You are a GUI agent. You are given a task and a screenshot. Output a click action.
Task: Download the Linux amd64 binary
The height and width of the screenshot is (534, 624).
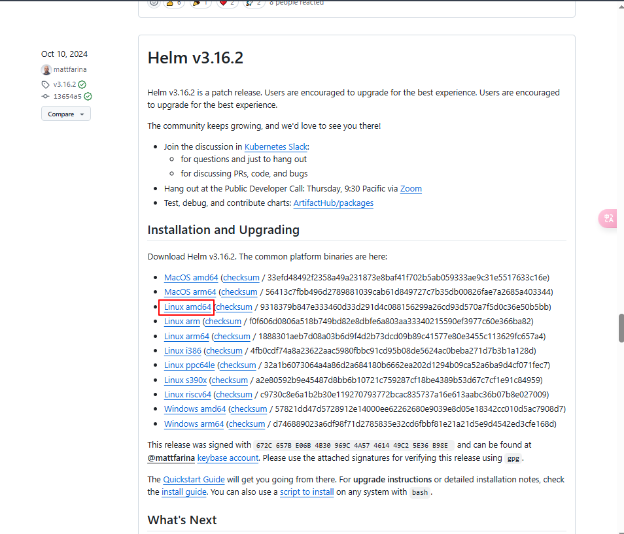click(x=188, y=307)
